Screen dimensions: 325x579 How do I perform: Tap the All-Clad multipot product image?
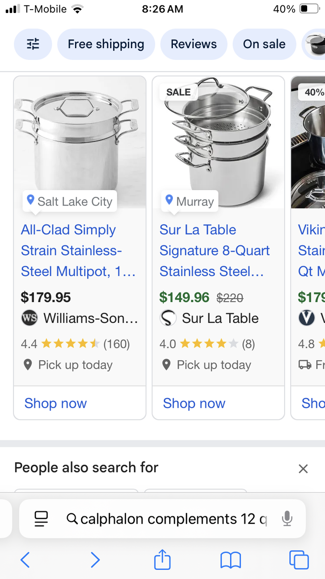[79, 140]
